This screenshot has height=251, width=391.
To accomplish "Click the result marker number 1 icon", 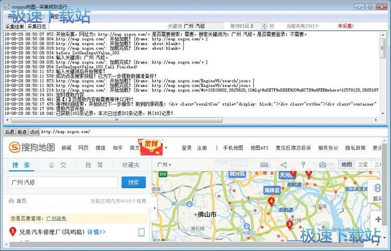I will coord(13,232).
